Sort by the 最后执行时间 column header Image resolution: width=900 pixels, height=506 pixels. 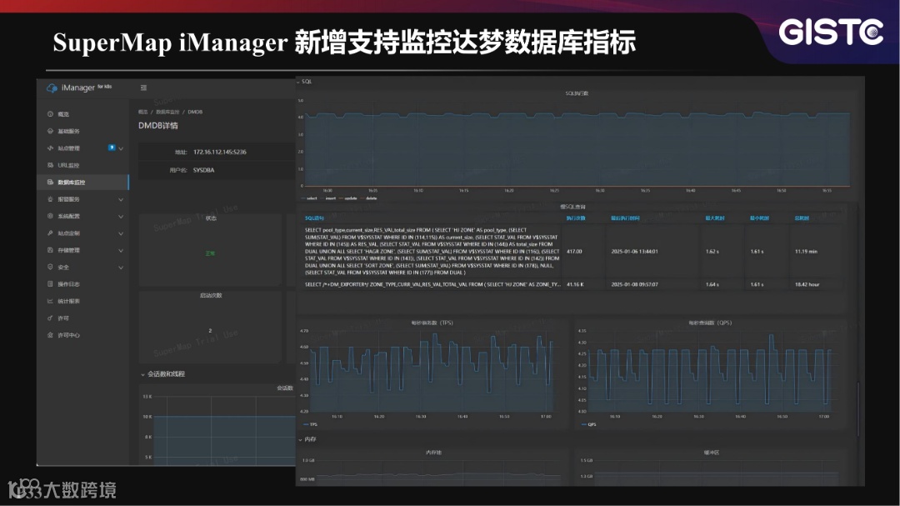pos(625,218)
